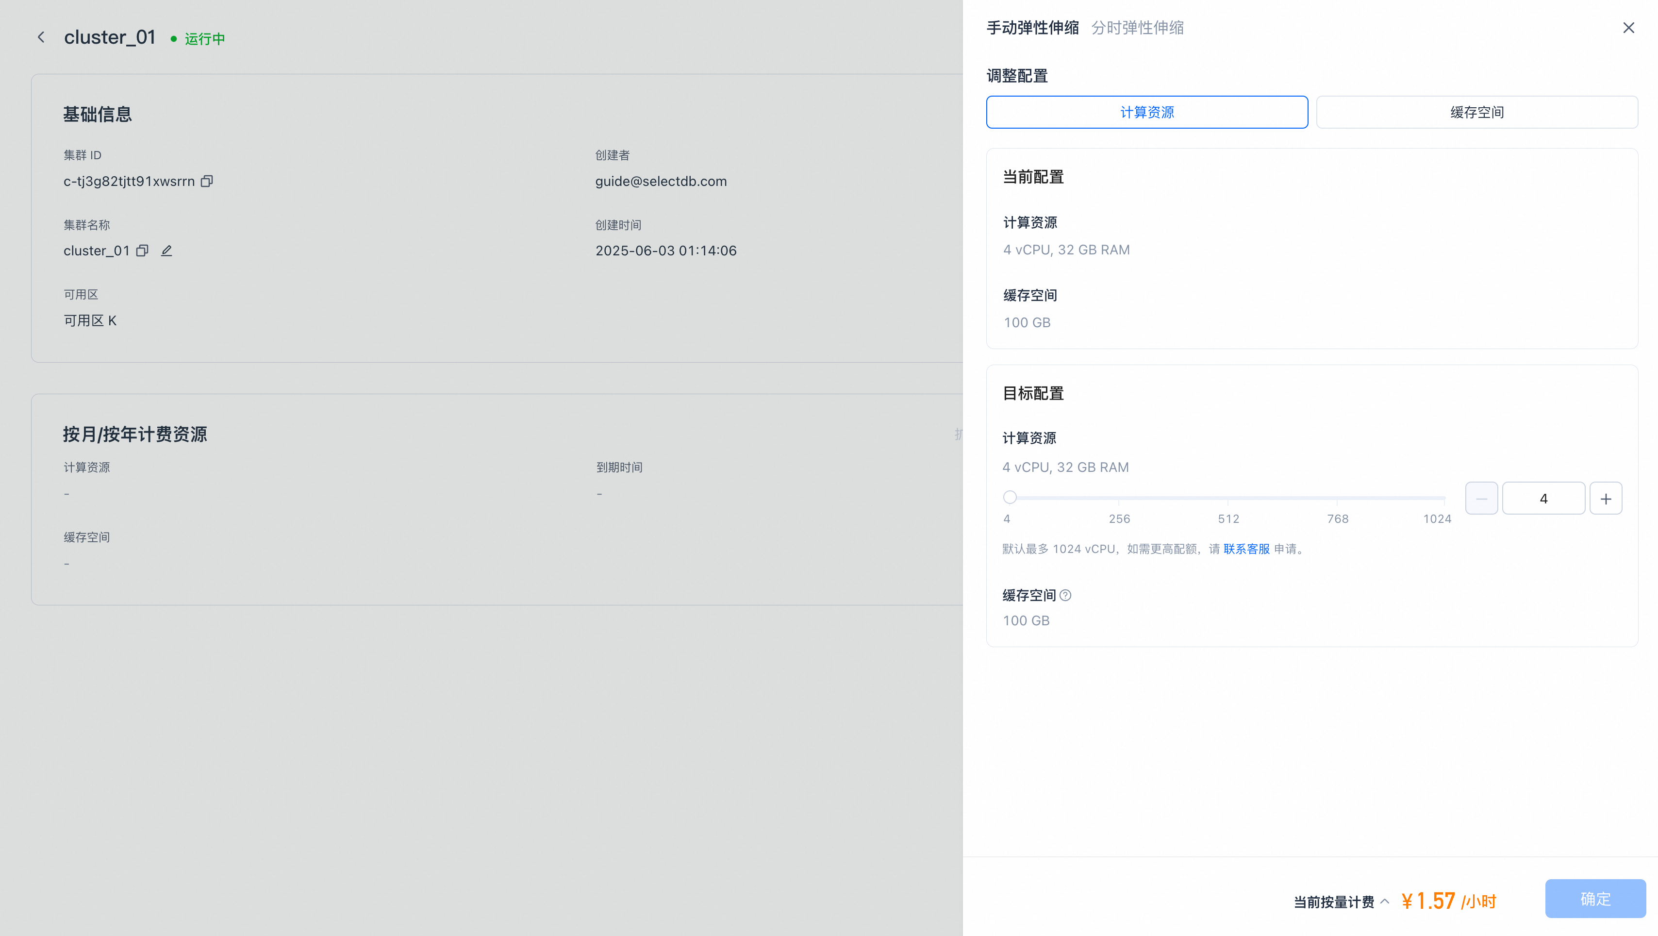Switch to 分时弹性伸缩 tab

tap(1137, 28)
